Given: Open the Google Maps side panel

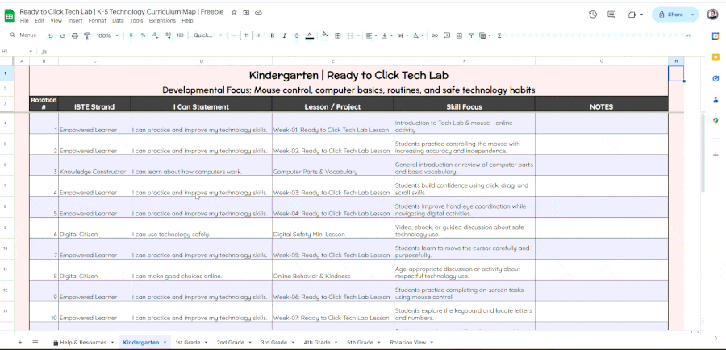Looking at the screenshot, I should click(x=716, y=121).
